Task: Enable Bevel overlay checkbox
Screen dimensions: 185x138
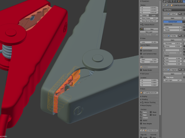Action: click(x=151, y=115)
